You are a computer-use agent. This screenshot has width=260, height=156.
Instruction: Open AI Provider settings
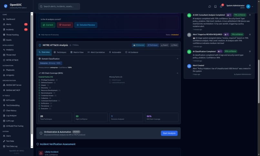click(11, 100)
